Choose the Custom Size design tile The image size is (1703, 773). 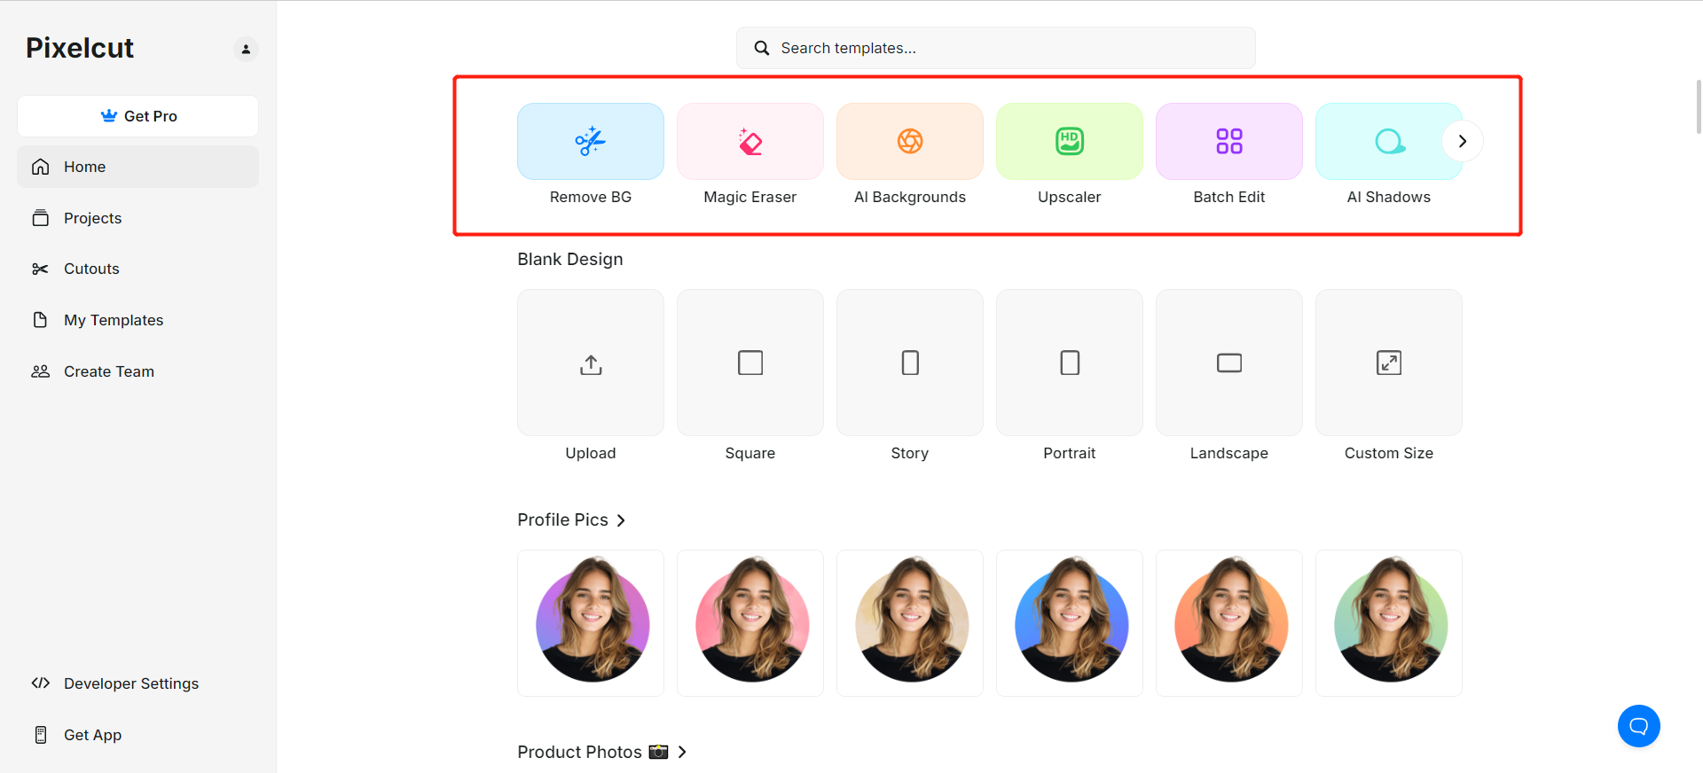1389,363
